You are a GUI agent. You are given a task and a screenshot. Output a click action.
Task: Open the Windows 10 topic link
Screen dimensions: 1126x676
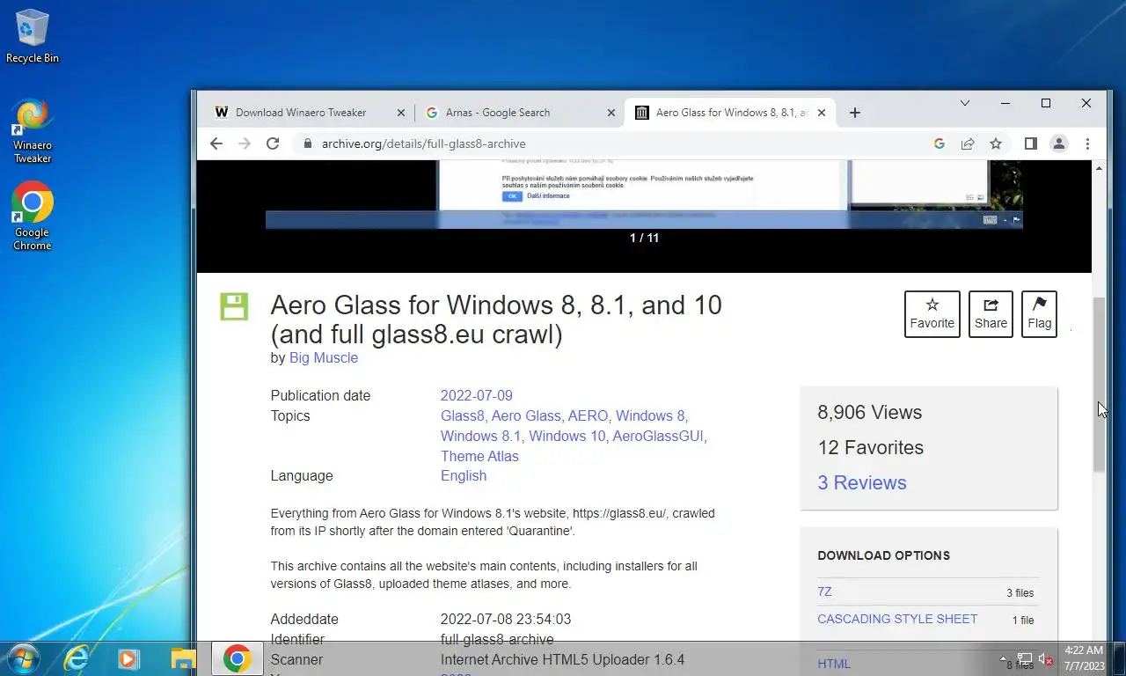pyautogui.click(x=567, y=436)
